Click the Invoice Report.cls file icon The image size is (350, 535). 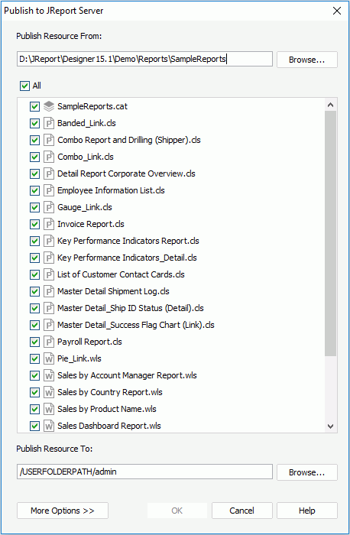(49, 224)
